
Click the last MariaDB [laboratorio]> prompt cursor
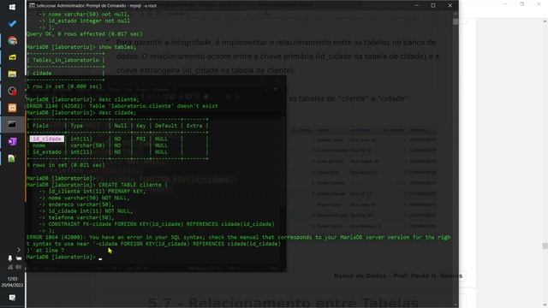(x=100, y=258)
